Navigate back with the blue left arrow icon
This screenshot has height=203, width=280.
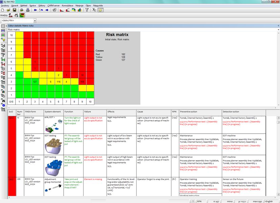[34, 10]
